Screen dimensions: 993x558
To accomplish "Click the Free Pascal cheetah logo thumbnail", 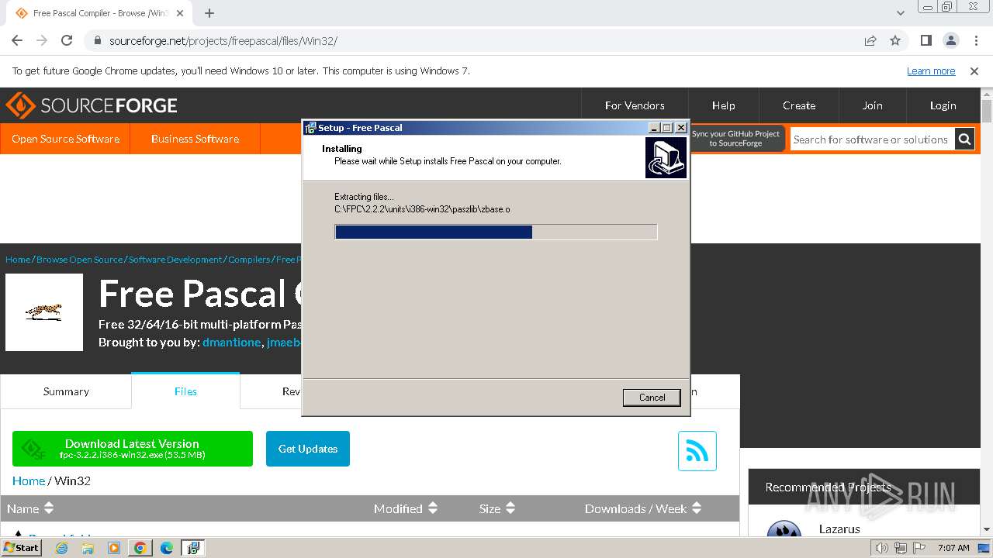I will tap(44, 312).
